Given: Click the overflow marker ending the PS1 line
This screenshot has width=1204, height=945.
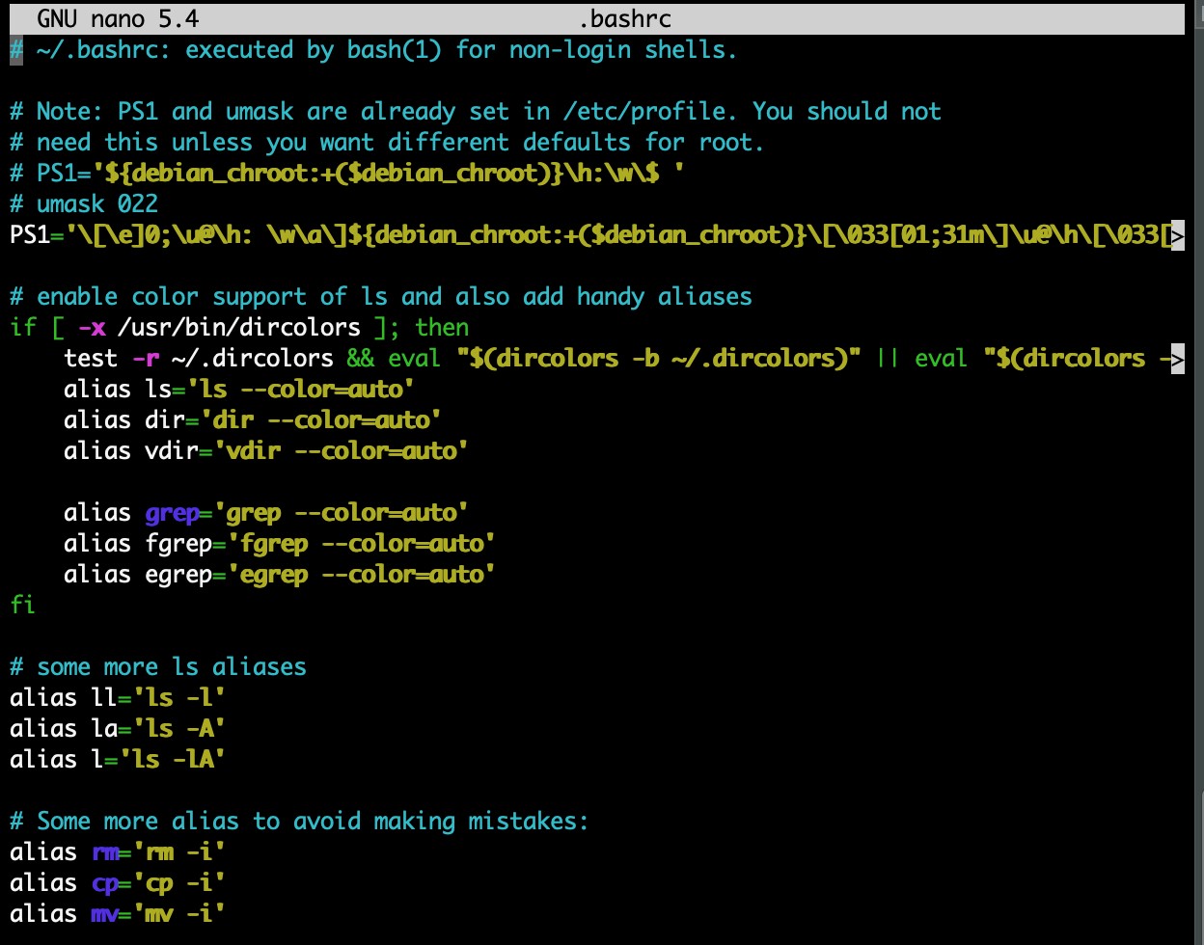Looking at the screenshot, I should [x=1176, y=234].
